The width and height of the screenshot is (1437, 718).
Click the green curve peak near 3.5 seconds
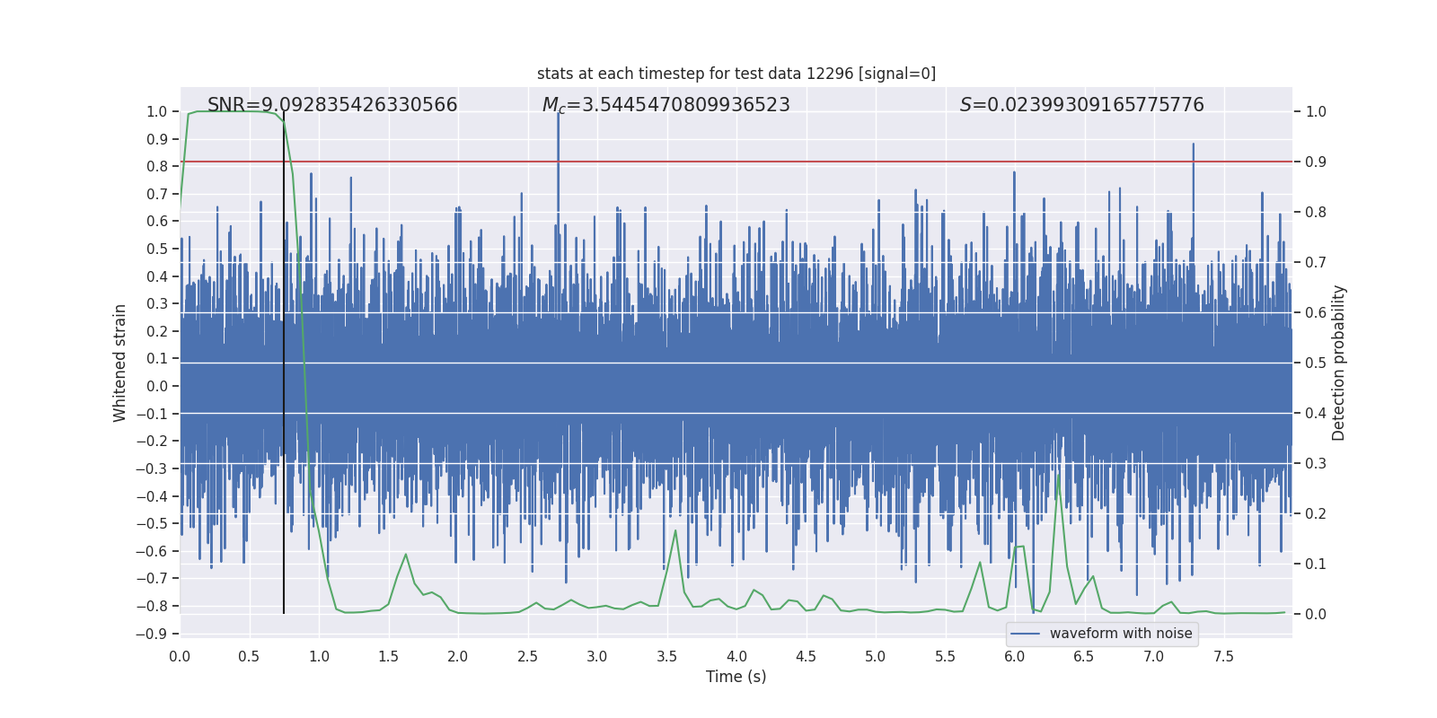click(x=675, y=531)
